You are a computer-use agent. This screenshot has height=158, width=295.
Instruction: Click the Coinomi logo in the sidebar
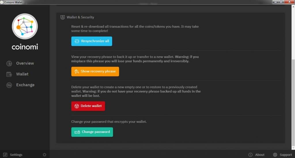(x=25, y=26)
